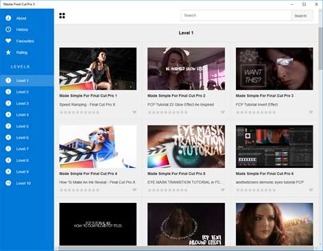The width and height of the screenshot is (323, 251).
Task: Open Made Simple For Final Cut Pro 1 title
Action: [x=88, y=96]
